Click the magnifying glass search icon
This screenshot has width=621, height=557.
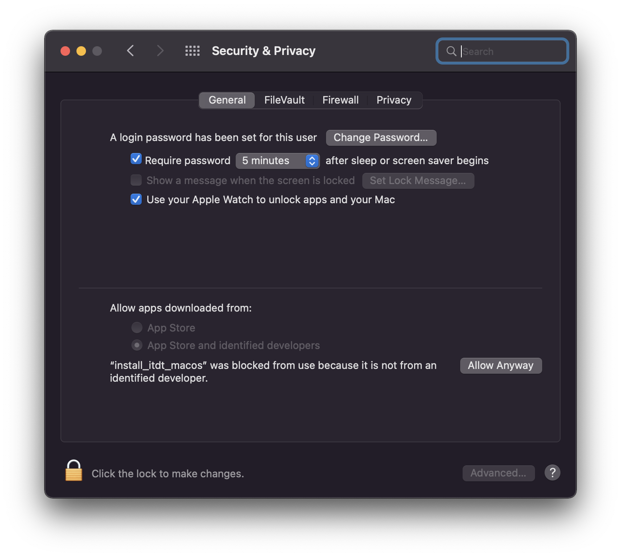[451, 51]
